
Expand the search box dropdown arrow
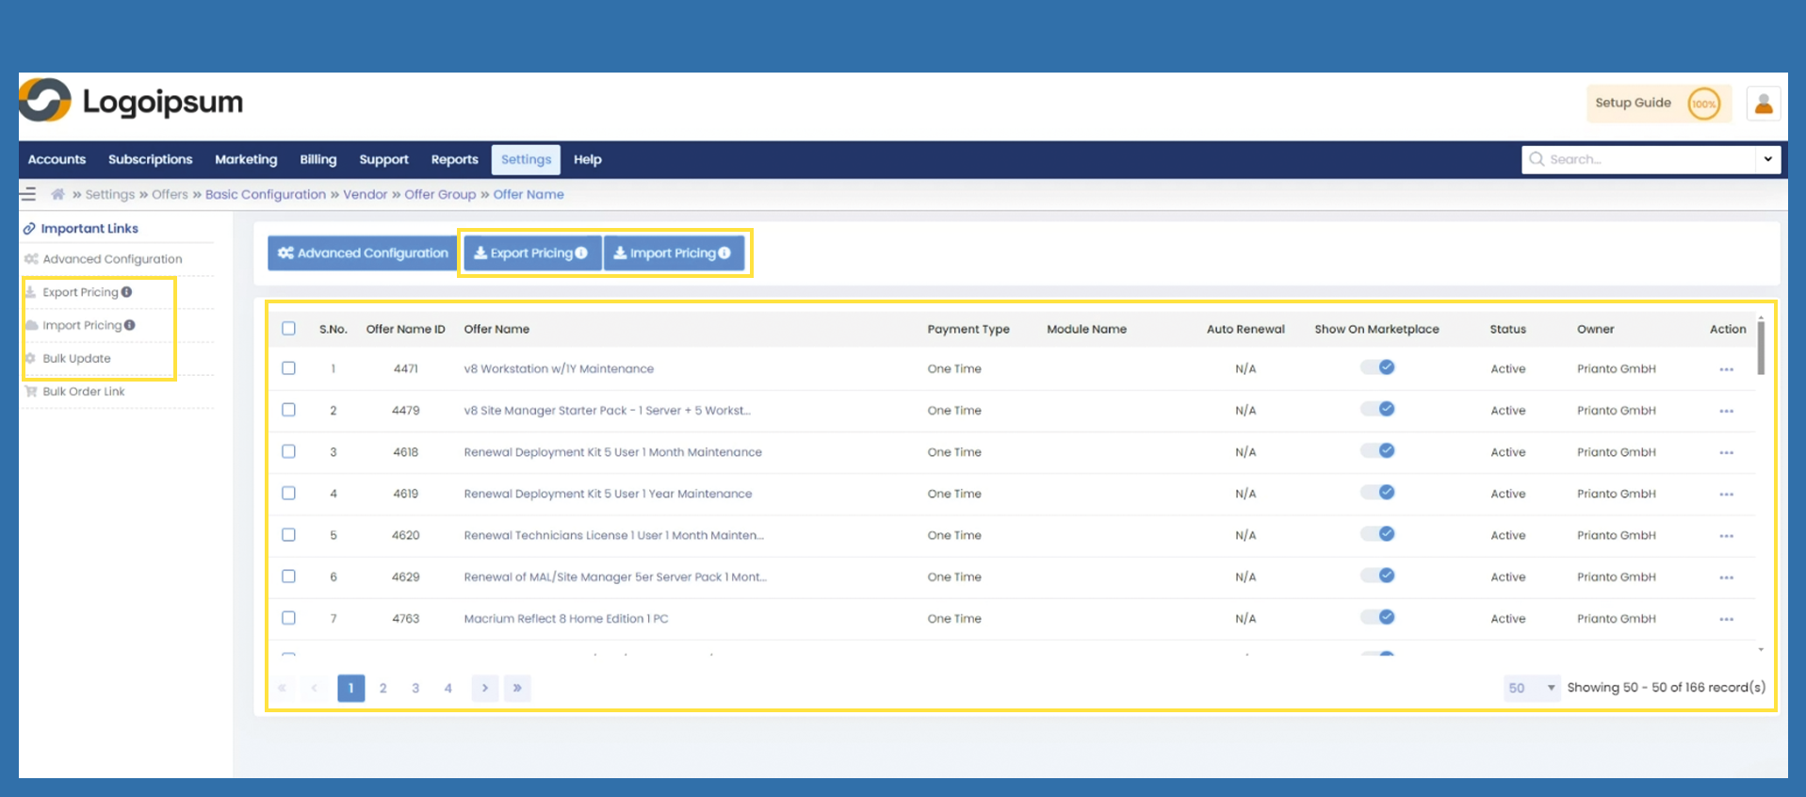(1767, 159)
